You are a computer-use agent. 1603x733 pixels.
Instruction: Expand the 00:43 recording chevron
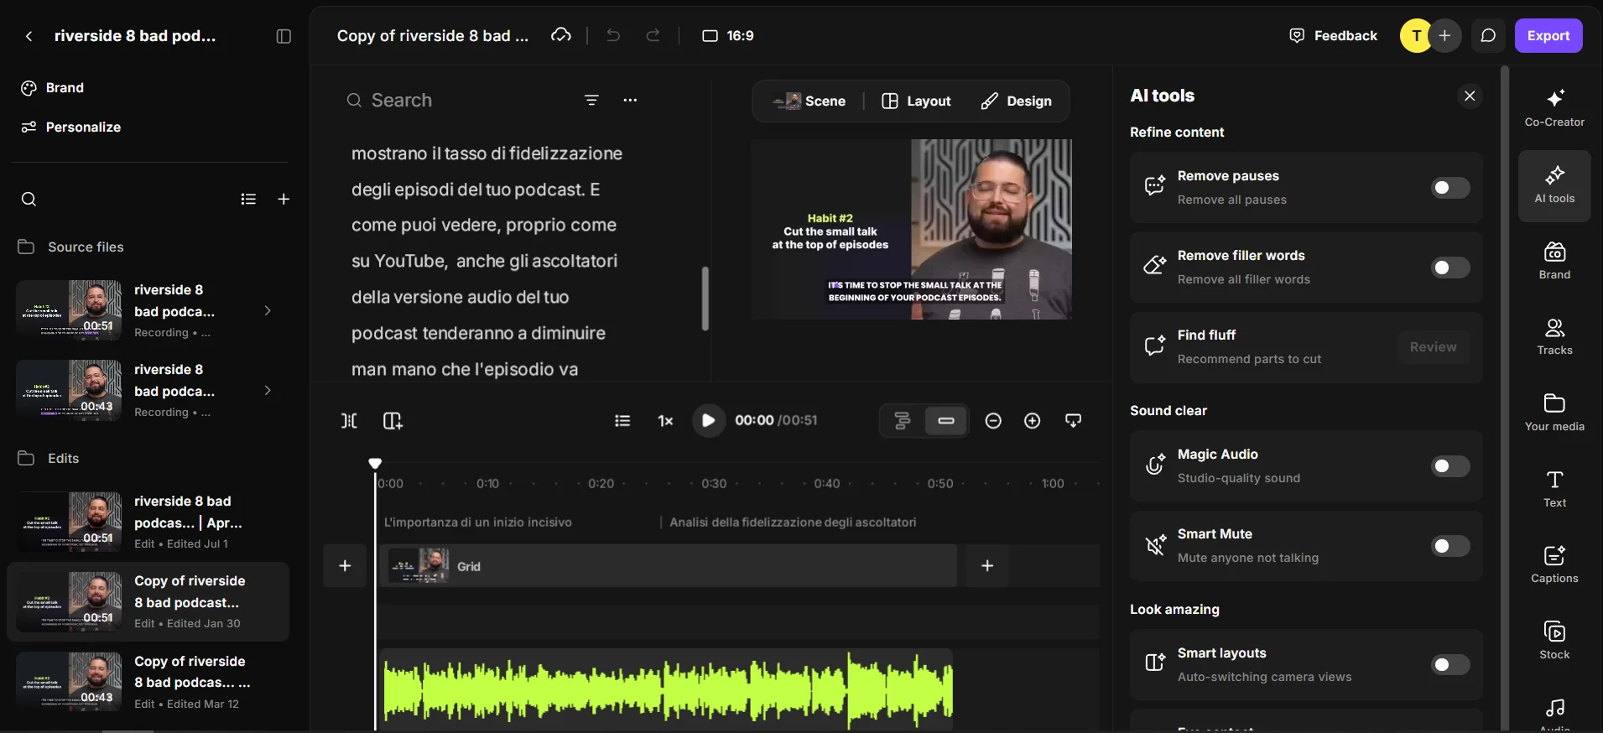[x=268, y=390]
